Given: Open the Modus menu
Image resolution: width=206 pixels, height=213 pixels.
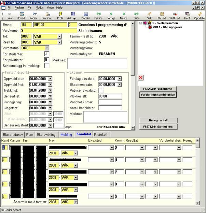Looking at the screenshot, I should [x=40, y=7].
